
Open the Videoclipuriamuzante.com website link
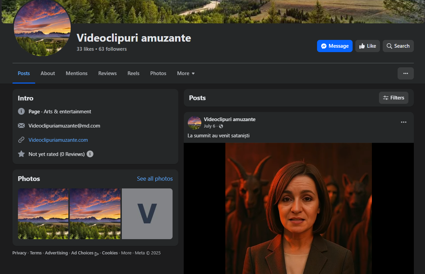tap(58, 140)
